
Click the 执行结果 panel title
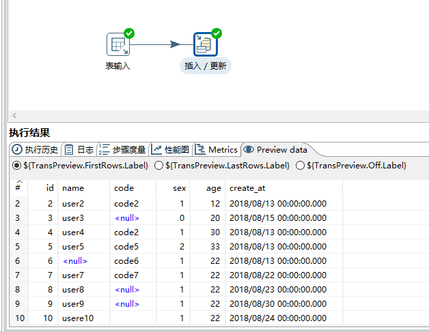[29, 133]
